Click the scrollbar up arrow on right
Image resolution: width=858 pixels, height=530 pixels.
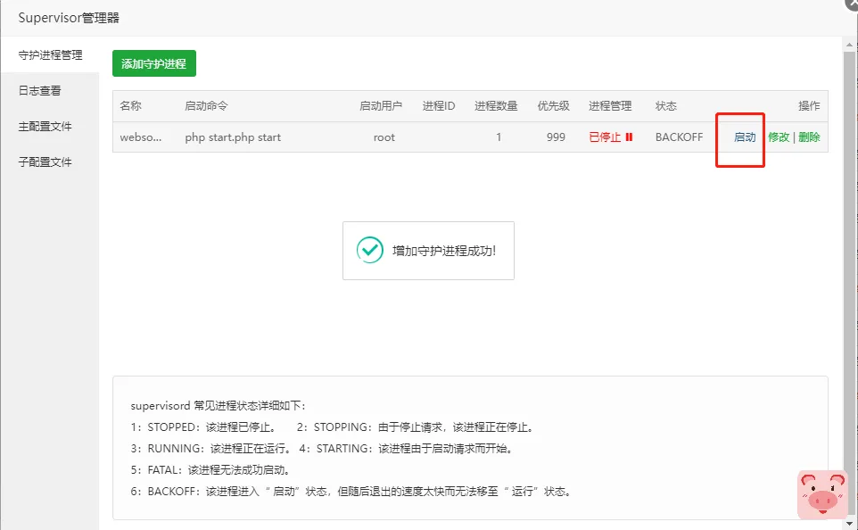(849, 45)
